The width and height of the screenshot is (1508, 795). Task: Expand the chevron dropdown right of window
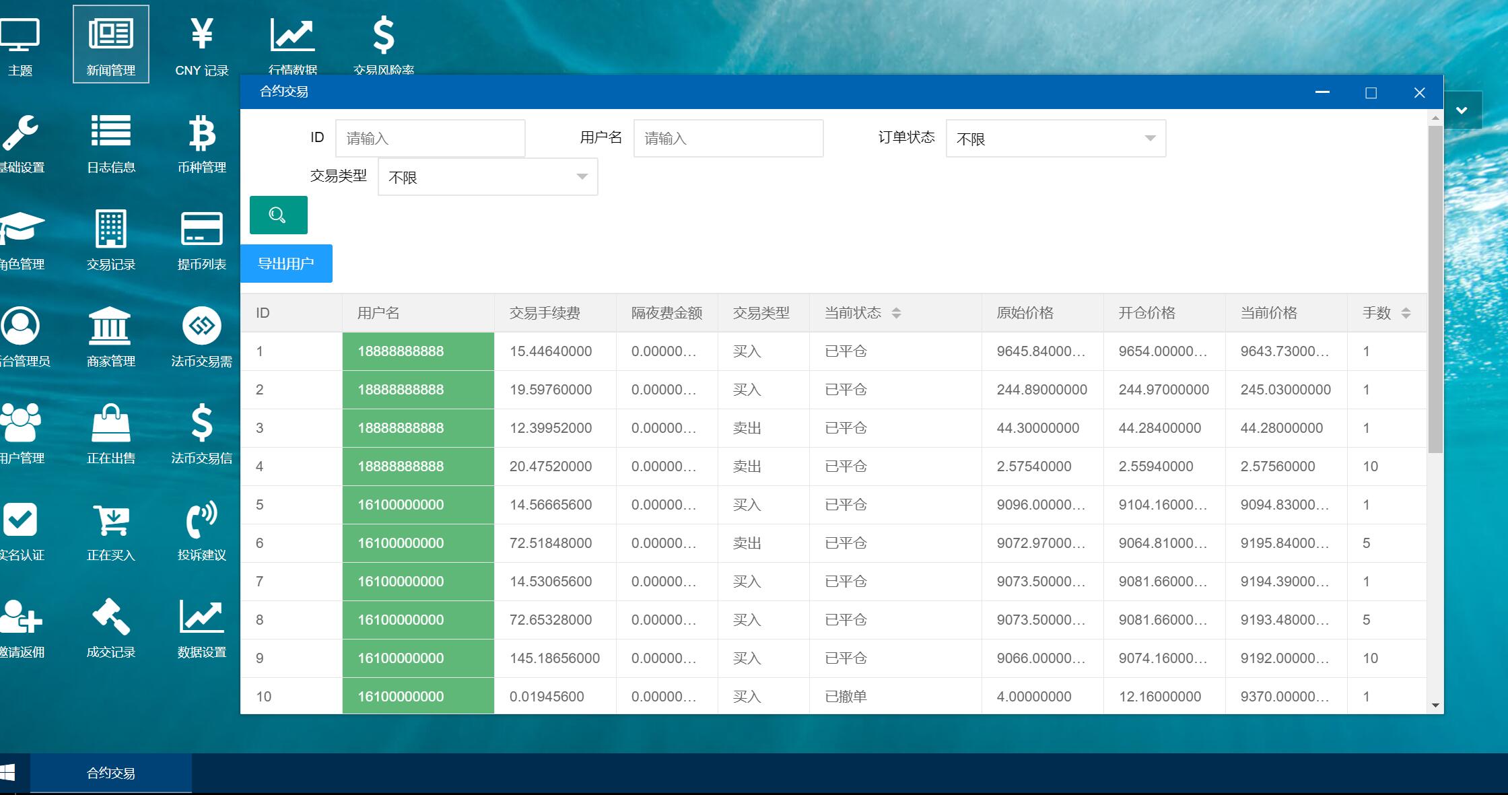[x=1462, y=110]
